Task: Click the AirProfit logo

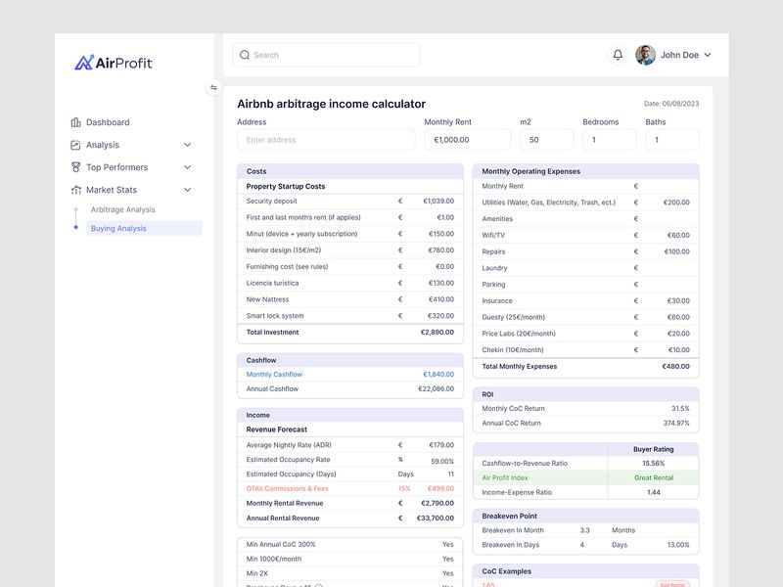Action: (114, 63)
